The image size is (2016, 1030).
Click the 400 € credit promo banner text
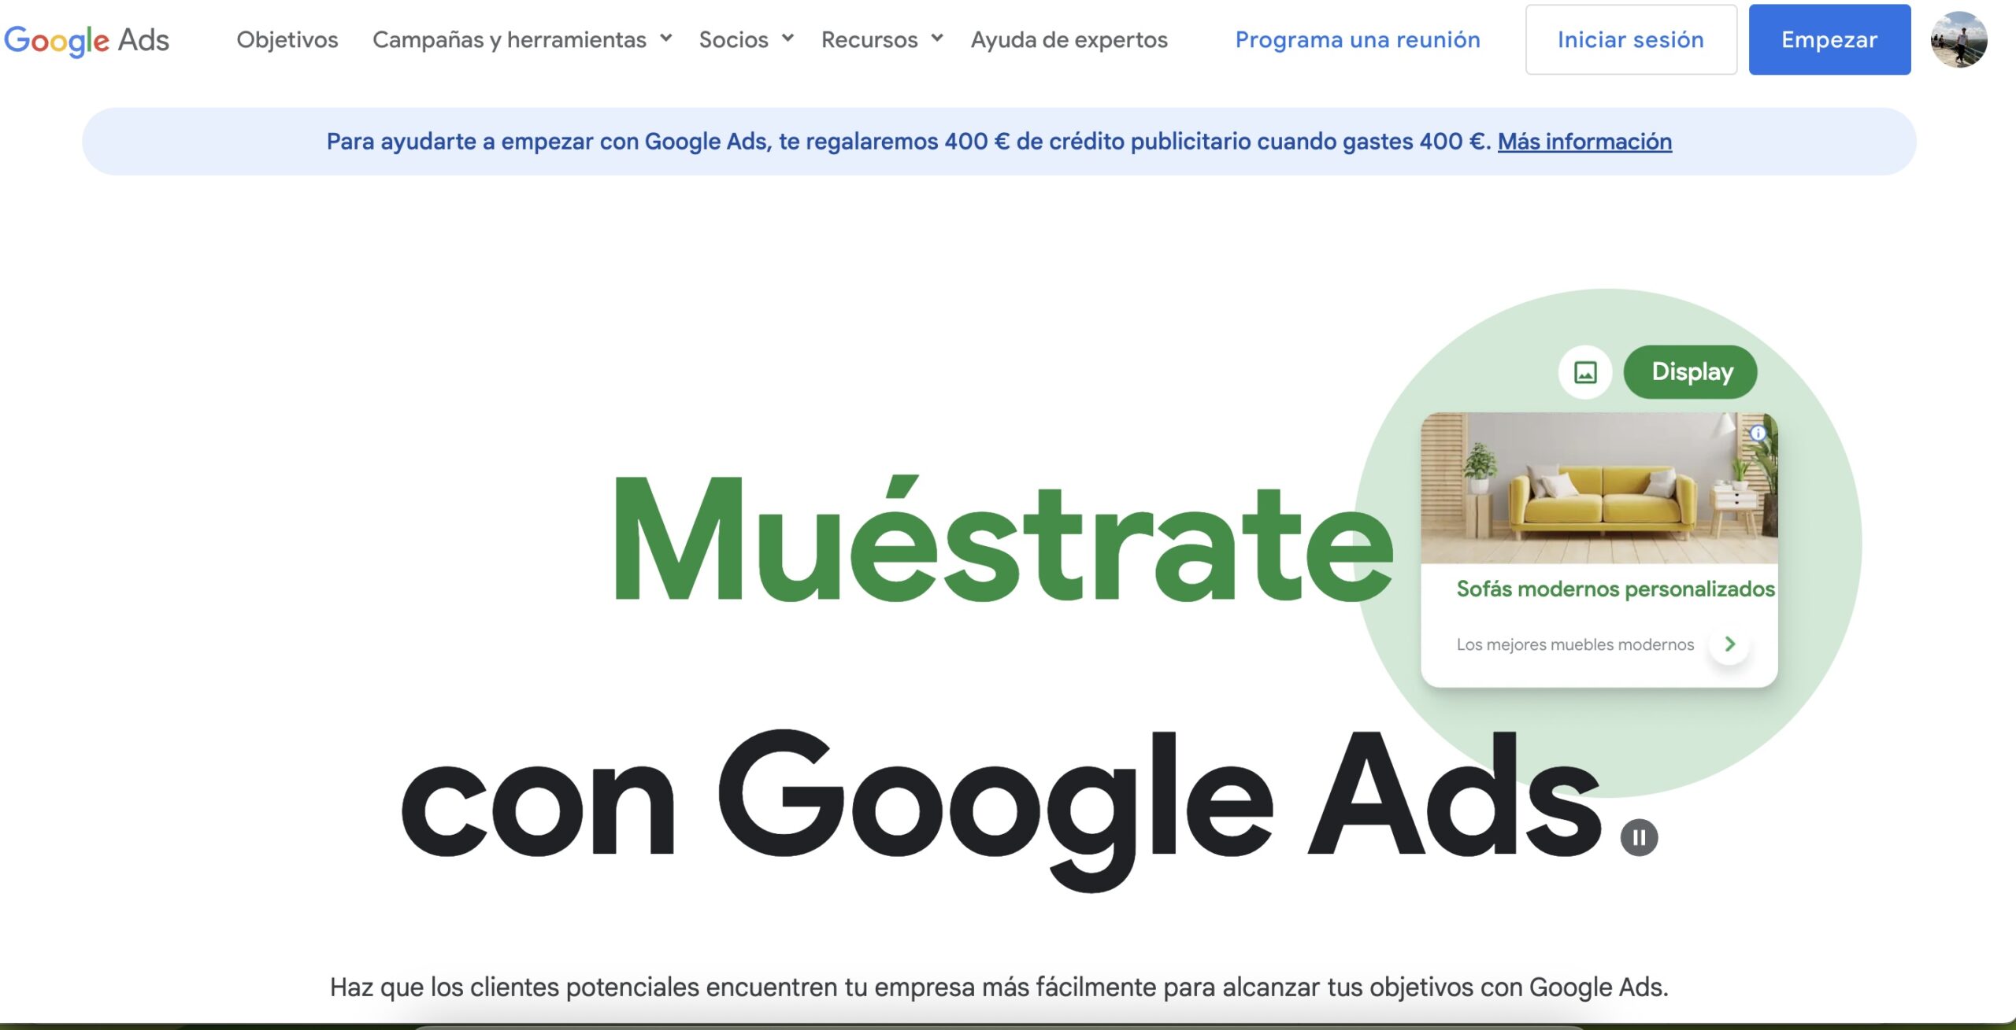pos(910,142)
